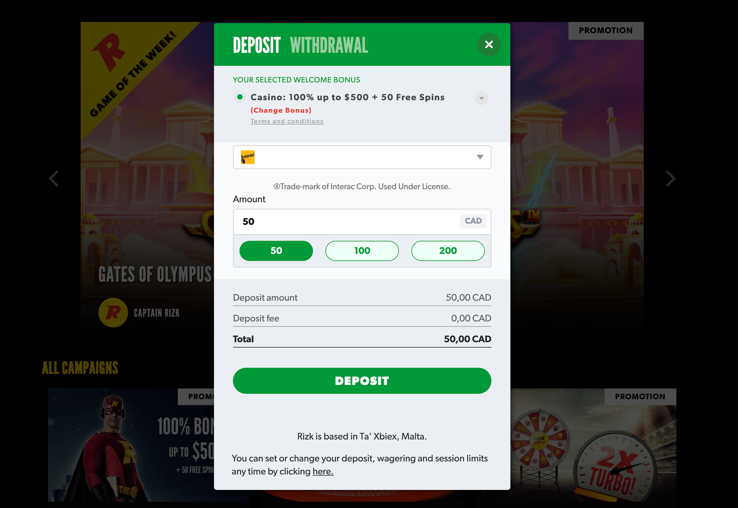
Task: Click the red R logo on yellow banner
Action: [108, 52]
